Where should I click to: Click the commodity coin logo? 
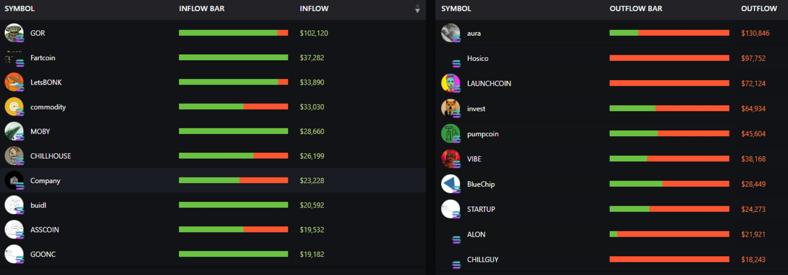13,106
